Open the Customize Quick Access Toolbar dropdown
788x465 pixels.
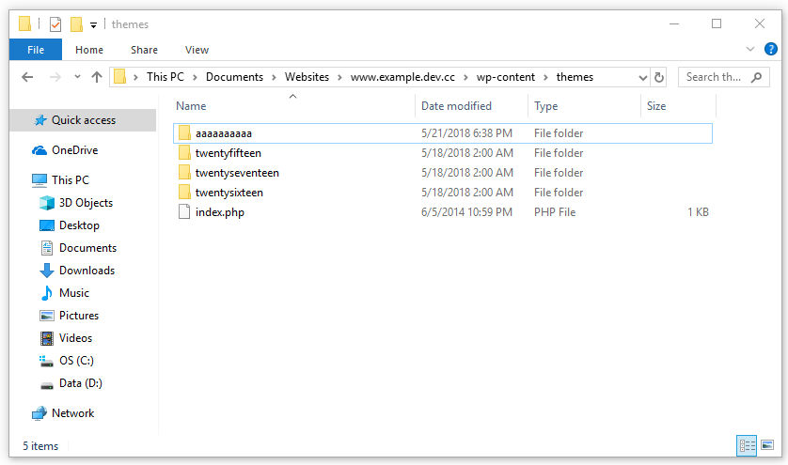click(x=93, y=24)
